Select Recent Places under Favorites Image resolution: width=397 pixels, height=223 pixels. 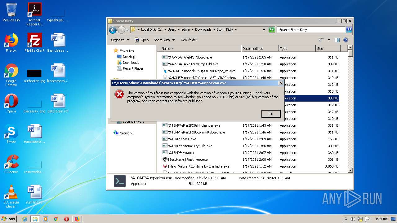coord(130,68)
